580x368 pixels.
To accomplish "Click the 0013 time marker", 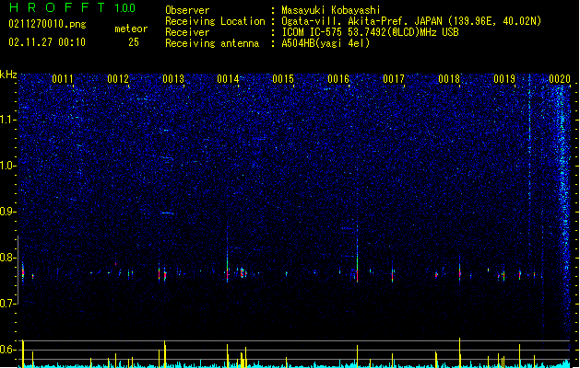I will click(x=173, y=79).
